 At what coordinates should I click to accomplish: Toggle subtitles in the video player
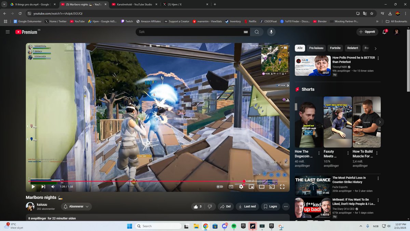pyautogui.click(x=231, y=187)
